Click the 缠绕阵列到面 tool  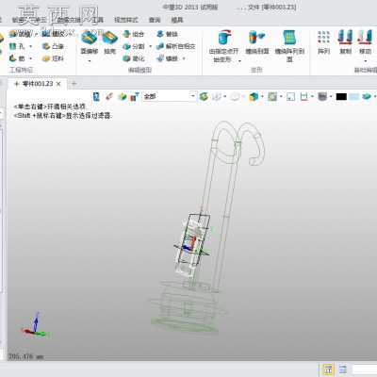point(289,46)
